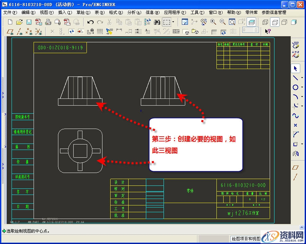
Task: Open the 文件(F) menu
Action: click(10, 13)
